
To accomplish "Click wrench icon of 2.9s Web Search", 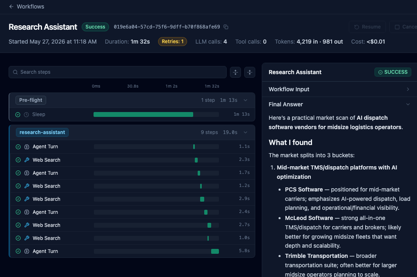I will 27,199.
